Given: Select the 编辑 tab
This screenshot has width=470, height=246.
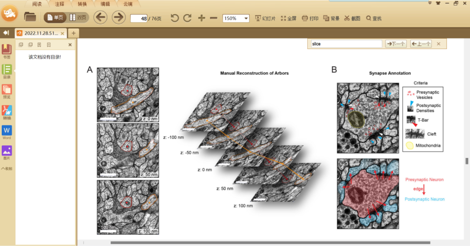Looking at the screenshot, I should [x=105, y=4].
